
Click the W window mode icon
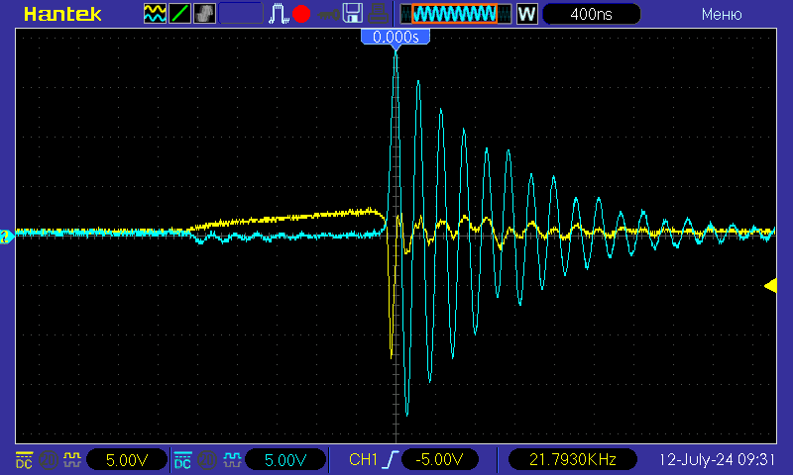point(527,14)
